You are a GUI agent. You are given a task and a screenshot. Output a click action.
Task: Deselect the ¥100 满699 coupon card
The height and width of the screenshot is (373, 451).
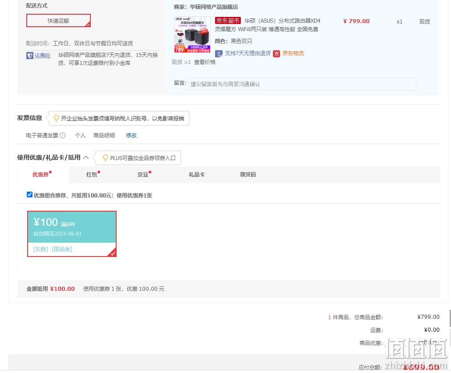click(72, 234)
